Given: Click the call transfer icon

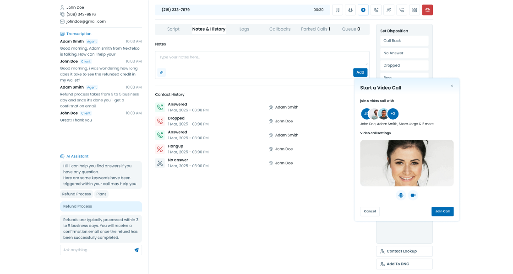Looking at the screenshot, I should tap(376, 10).
